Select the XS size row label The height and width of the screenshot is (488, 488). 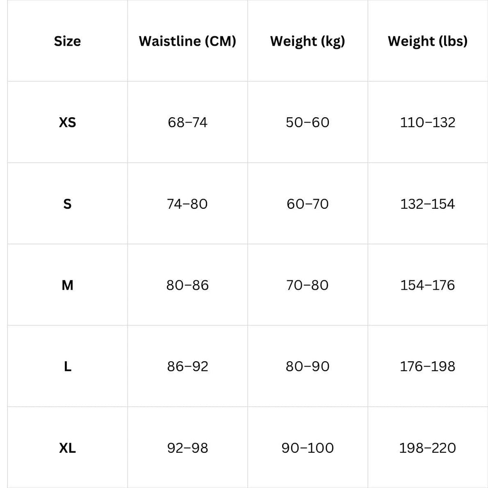tap(67, 122)
